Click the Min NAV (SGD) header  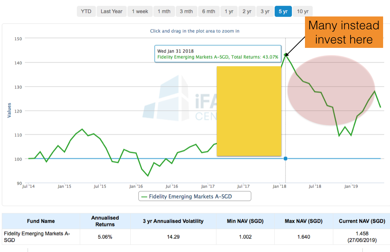[x=245, y=221]
